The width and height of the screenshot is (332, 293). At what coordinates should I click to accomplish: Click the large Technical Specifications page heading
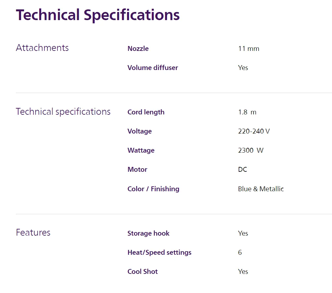coord(98,15)
